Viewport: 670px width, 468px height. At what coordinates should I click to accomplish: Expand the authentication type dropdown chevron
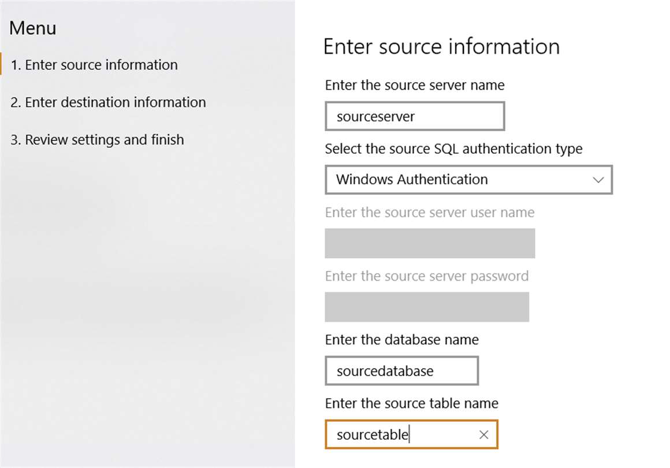pos(598,180)
